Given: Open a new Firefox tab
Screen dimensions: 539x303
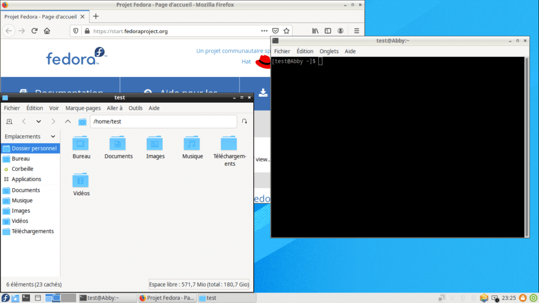Looking at the screenshot, I should [x=96, y=16].
